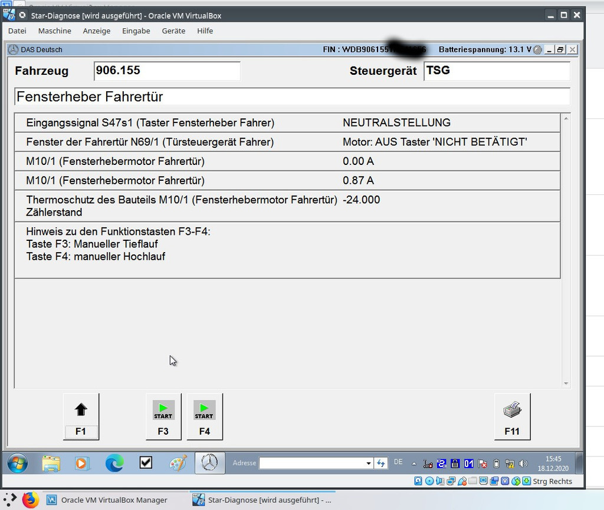Click VirtualBox hard disk status icon

(x=418, y=481)
